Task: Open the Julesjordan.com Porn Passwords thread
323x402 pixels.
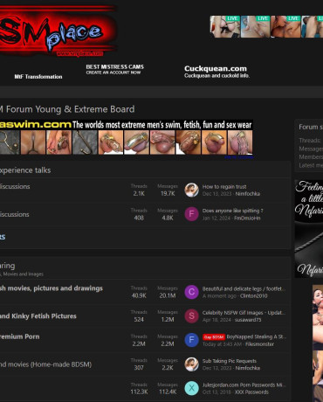Action: [244, 385]
